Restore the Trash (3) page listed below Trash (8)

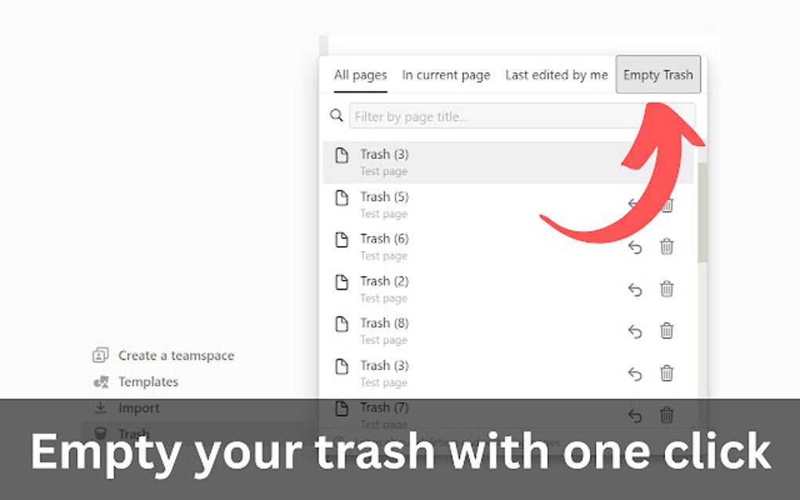click(635, 374)
